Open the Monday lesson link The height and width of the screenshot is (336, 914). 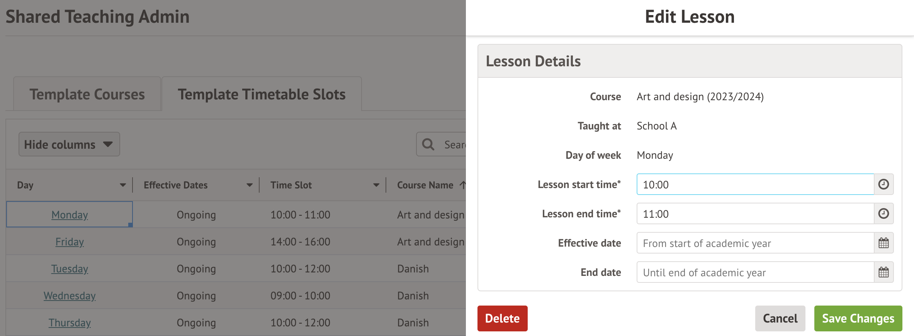tap(70, 215)
